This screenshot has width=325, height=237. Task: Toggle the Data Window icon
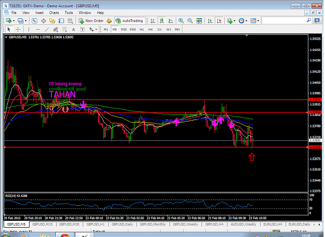[x=43, y=21]
